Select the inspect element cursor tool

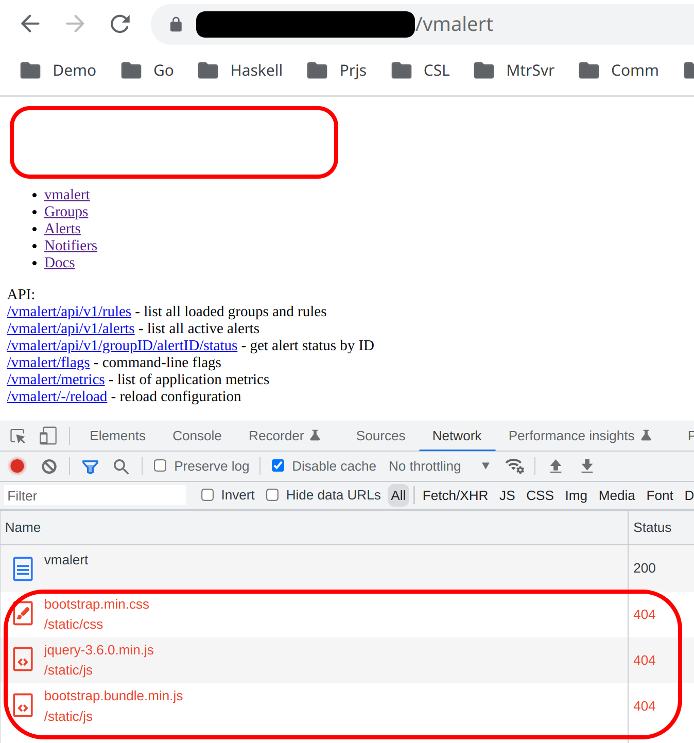18,436
